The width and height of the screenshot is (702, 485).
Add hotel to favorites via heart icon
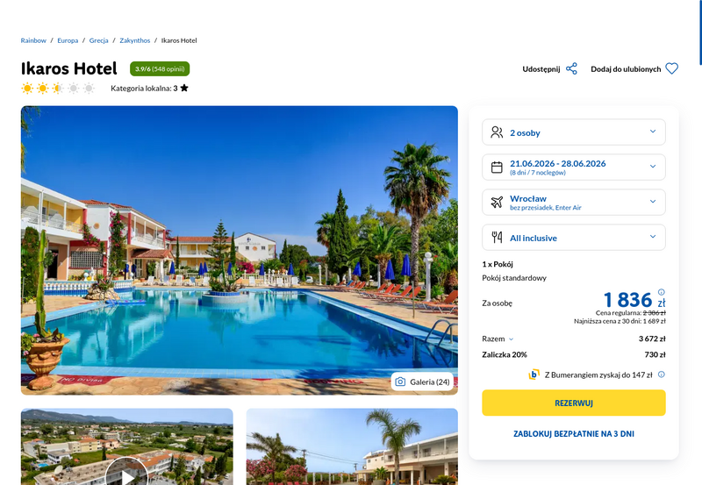671,68
